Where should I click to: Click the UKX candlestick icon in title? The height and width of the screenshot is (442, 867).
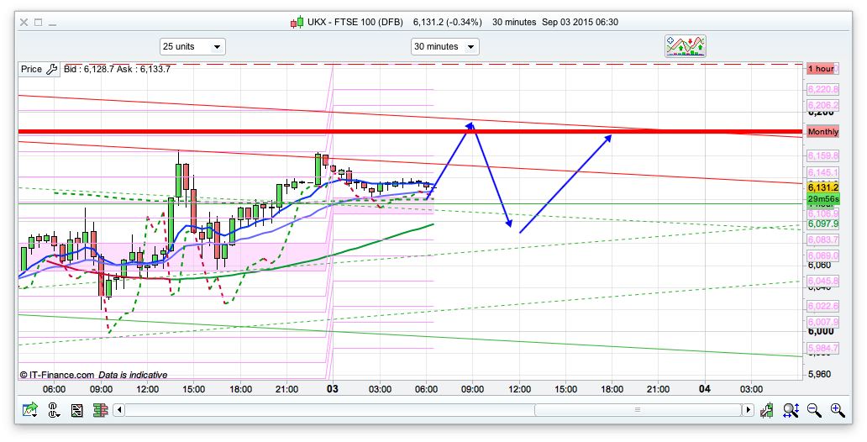(297, 23)
